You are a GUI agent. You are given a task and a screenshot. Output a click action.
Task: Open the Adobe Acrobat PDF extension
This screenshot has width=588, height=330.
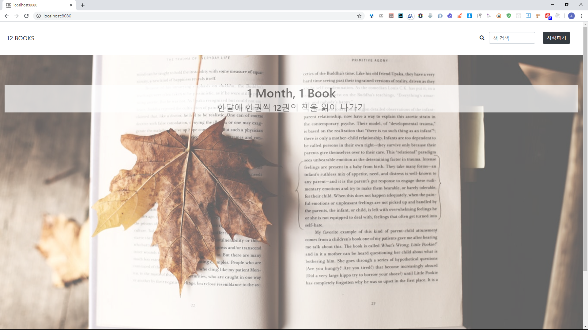point(391,16)
